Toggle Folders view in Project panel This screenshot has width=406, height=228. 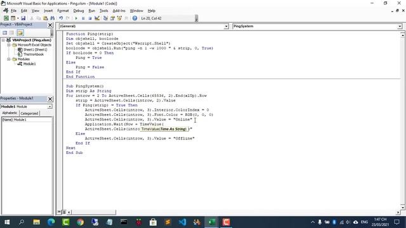[20, 32]
